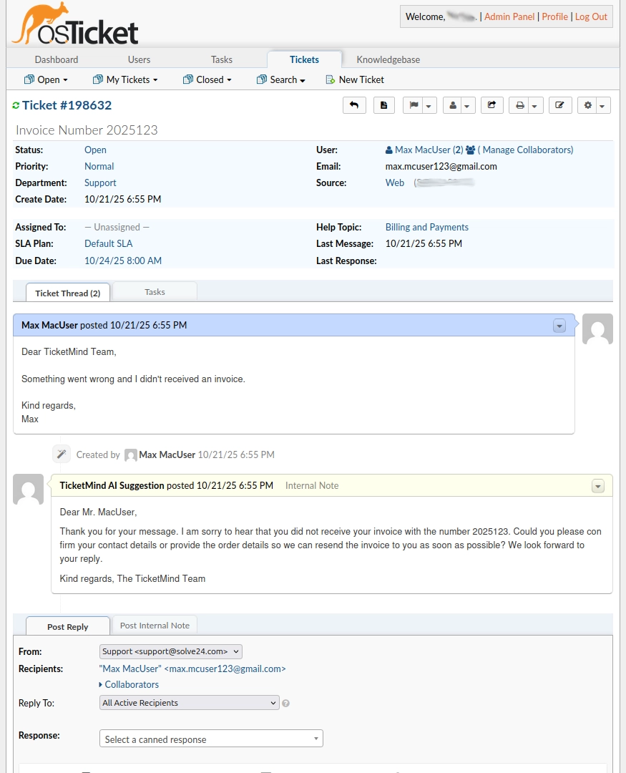This screenshot has width=626, height=773.
Task: Click the help icon next to Reply To
Action: (x=285, y=703)
